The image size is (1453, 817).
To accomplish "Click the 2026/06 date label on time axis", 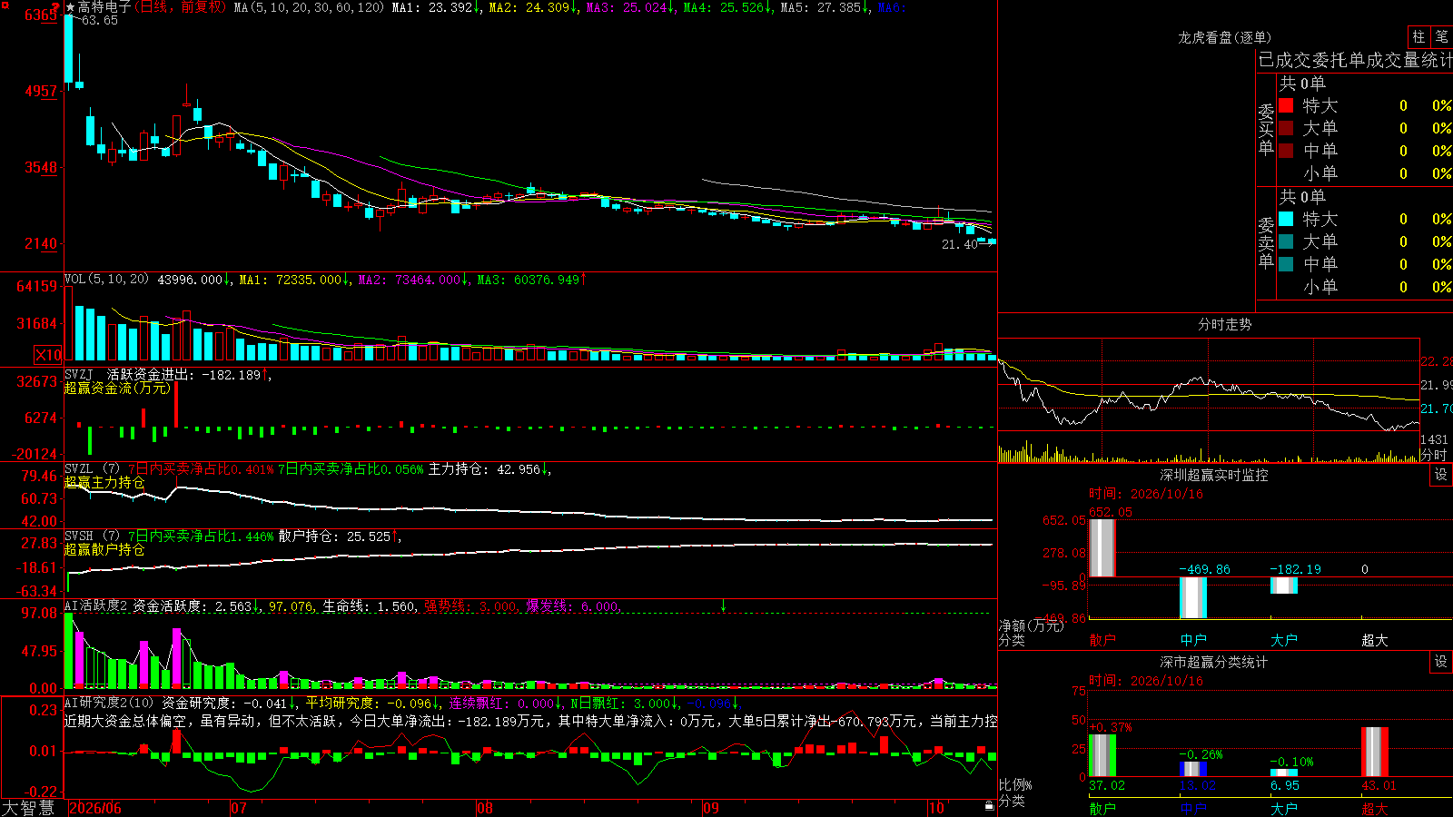I will tap(95, 808).
